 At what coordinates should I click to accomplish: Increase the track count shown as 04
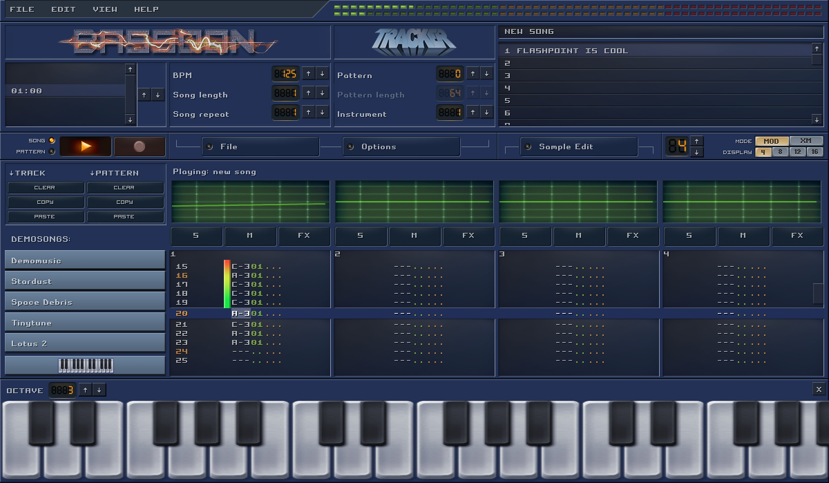point(697,141)
